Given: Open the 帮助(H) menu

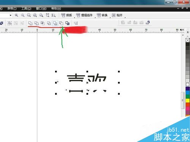Looking at the screenshot, I should 56,8.
